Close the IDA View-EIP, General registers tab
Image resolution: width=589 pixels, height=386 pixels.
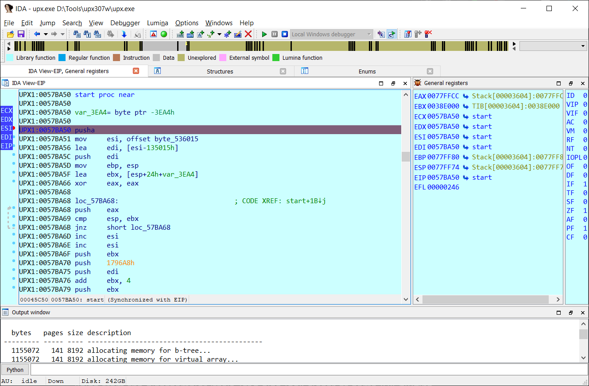point(136,71)
